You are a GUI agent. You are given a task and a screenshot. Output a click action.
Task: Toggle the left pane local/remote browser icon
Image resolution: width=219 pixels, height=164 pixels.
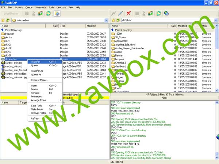click(57, 13)
